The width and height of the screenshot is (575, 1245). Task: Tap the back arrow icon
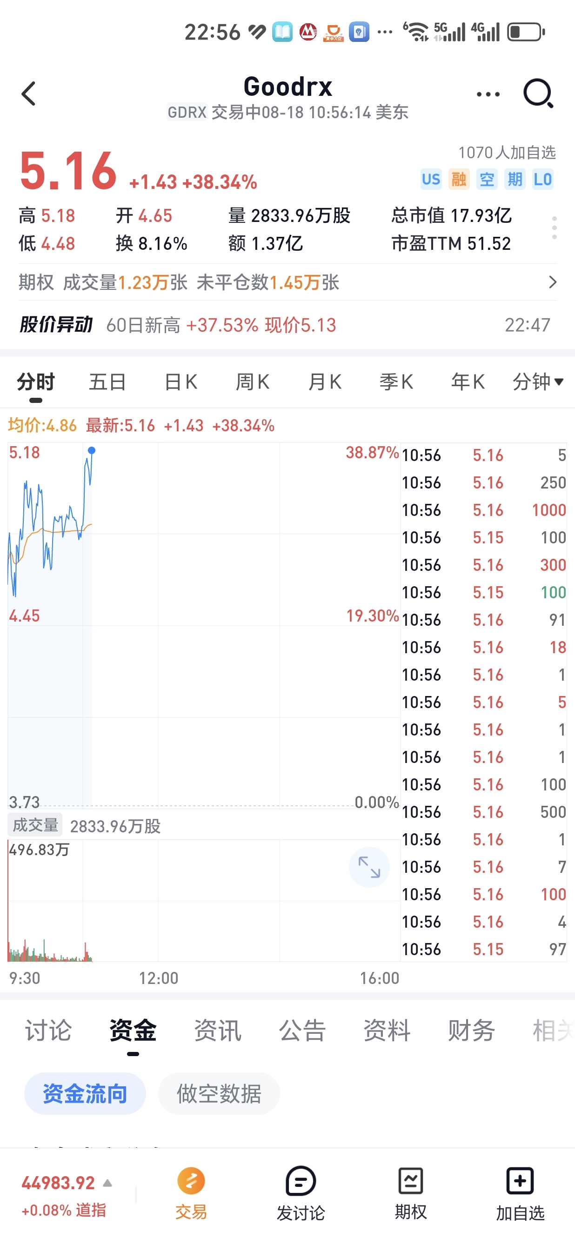28,93
